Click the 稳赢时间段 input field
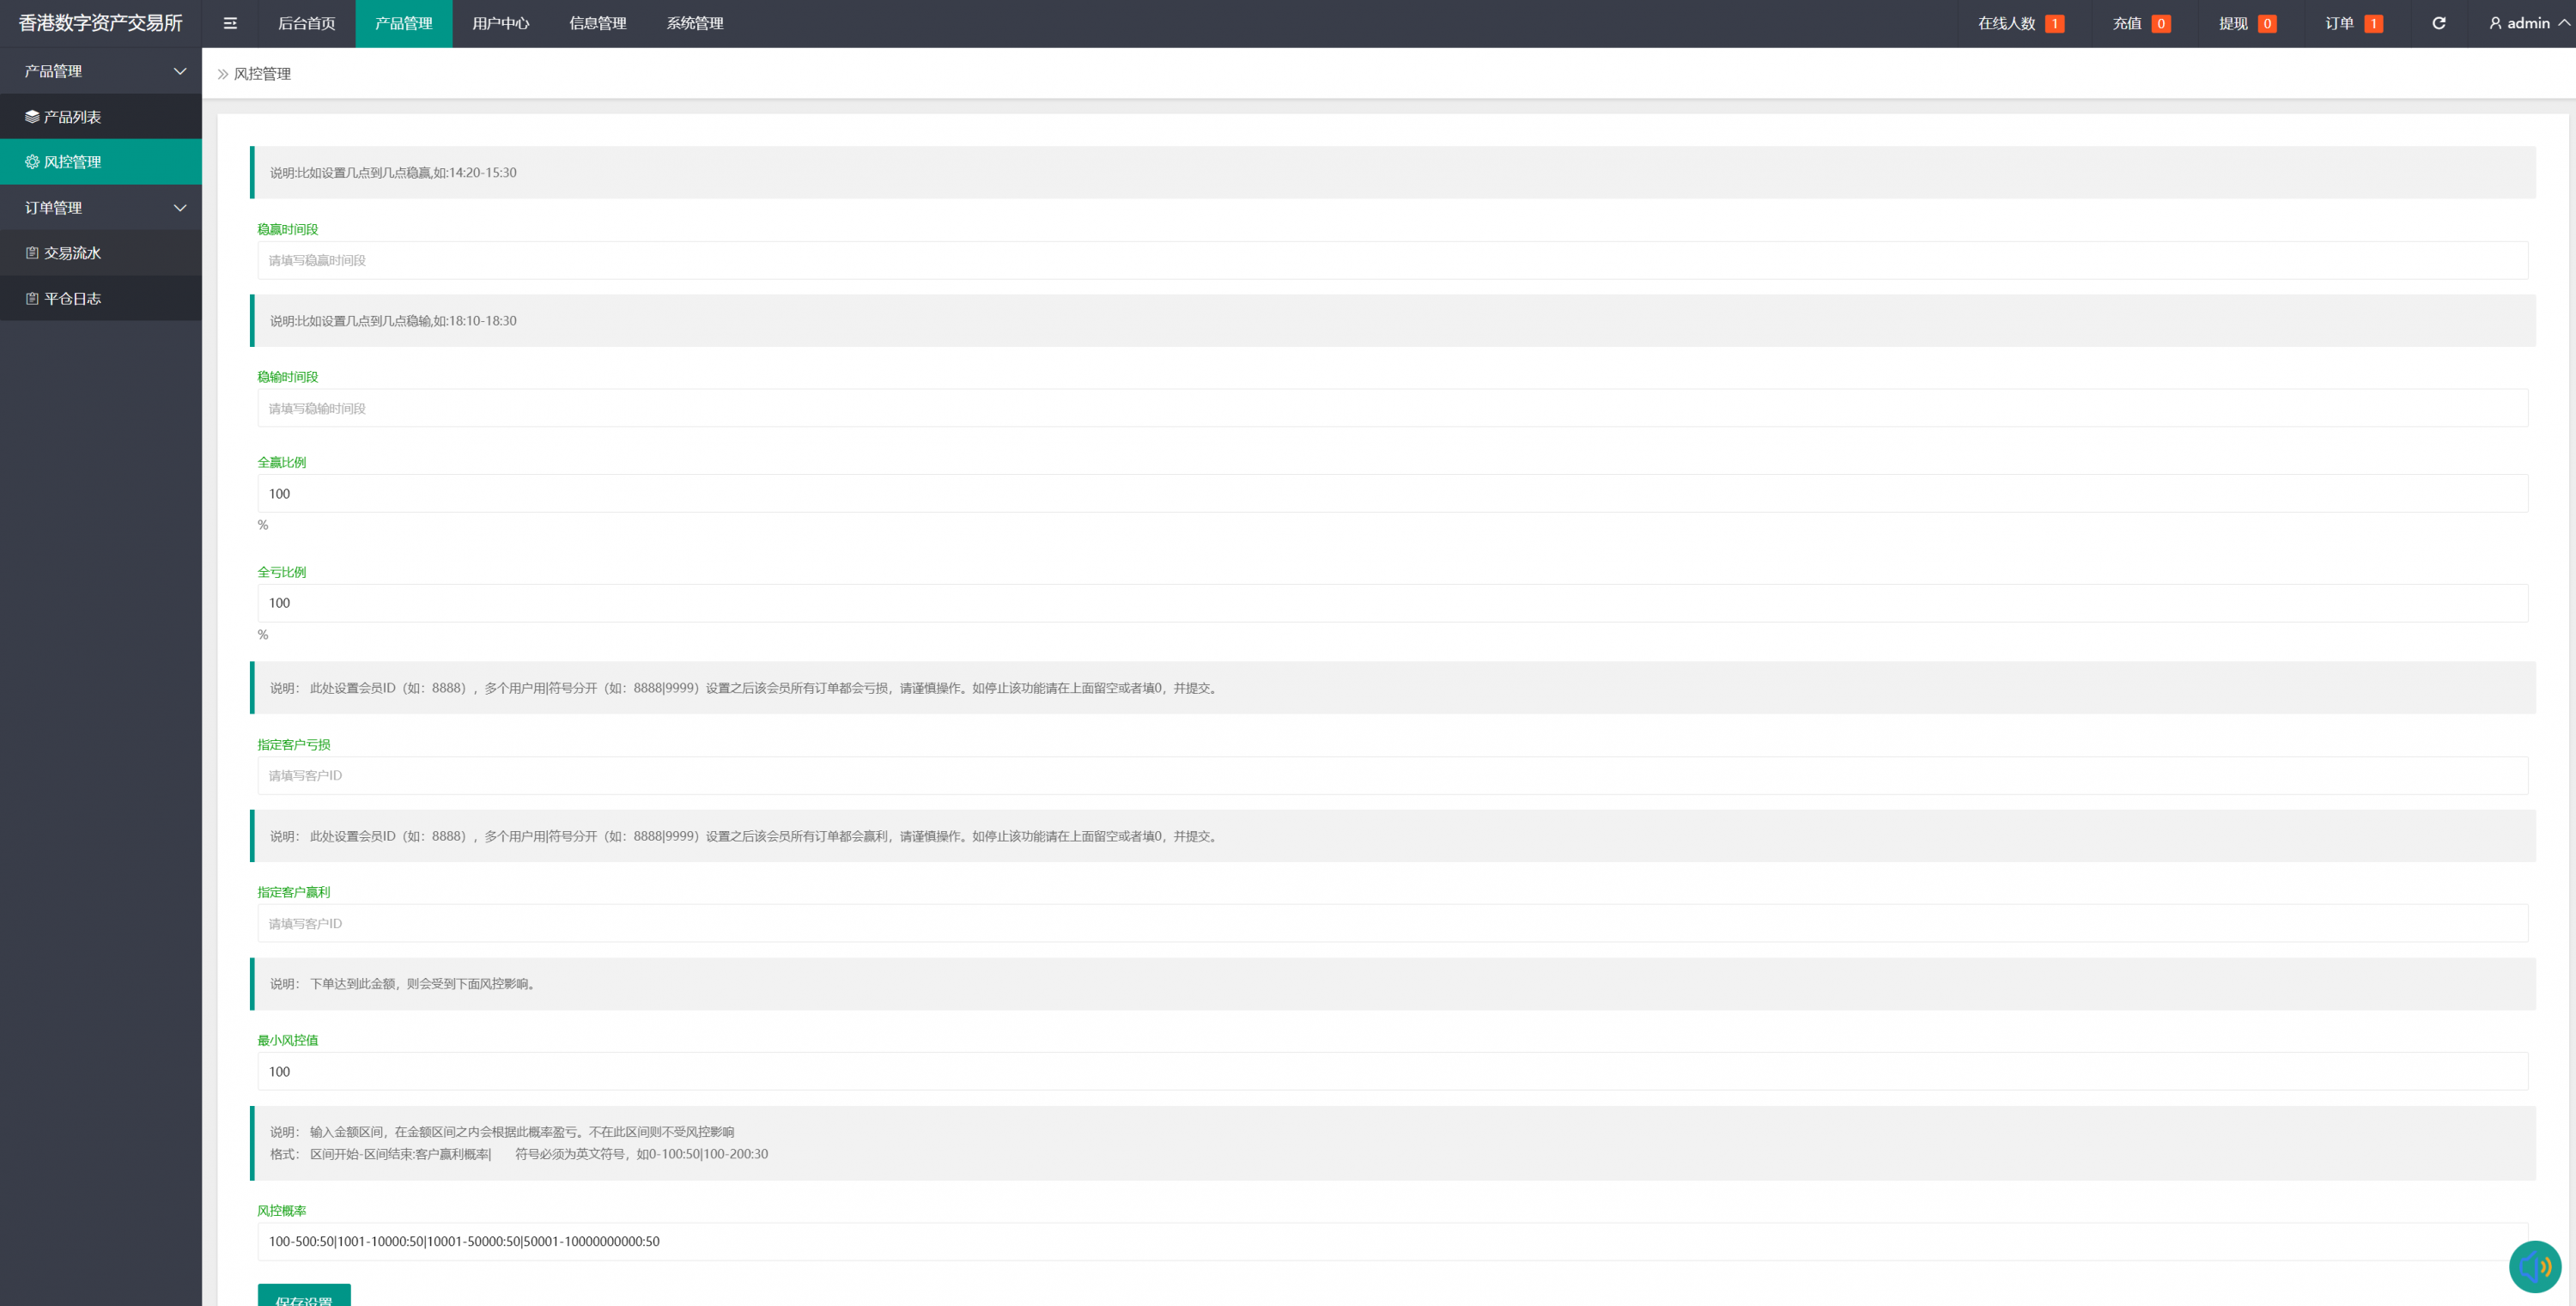This screenshot has width=2576, height=1306. (1392, 260)
